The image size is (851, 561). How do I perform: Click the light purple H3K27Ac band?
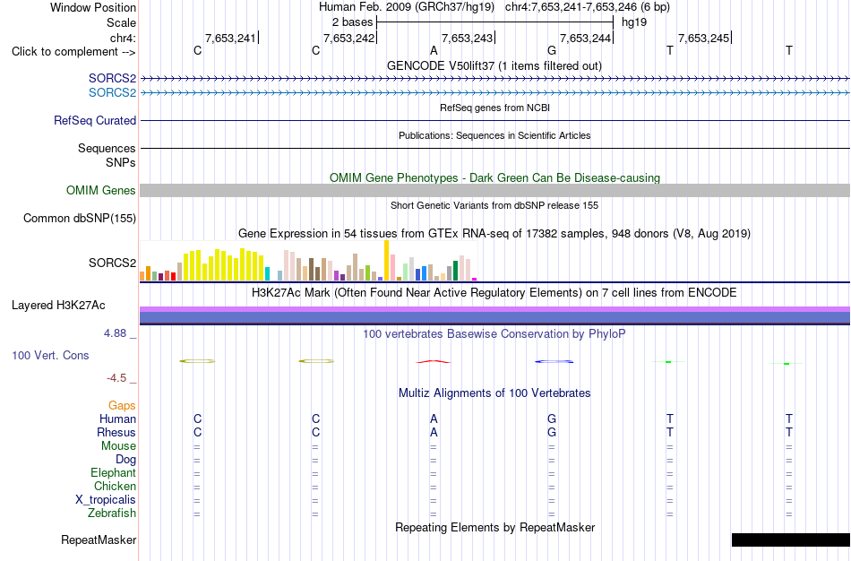(495, 309)
